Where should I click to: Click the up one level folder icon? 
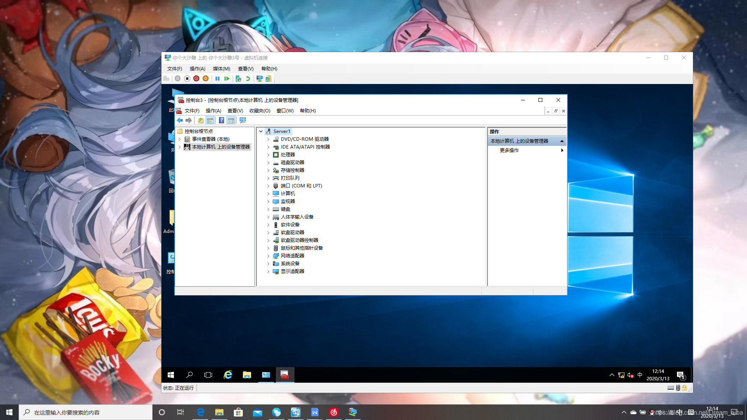[200, 121]
